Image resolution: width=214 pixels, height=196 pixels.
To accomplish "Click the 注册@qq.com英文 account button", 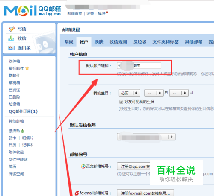I will point(134,166).
